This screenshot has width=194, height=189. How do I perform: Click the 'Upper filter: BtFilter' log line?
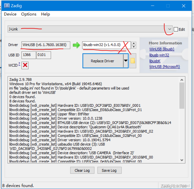coord(49,114)
